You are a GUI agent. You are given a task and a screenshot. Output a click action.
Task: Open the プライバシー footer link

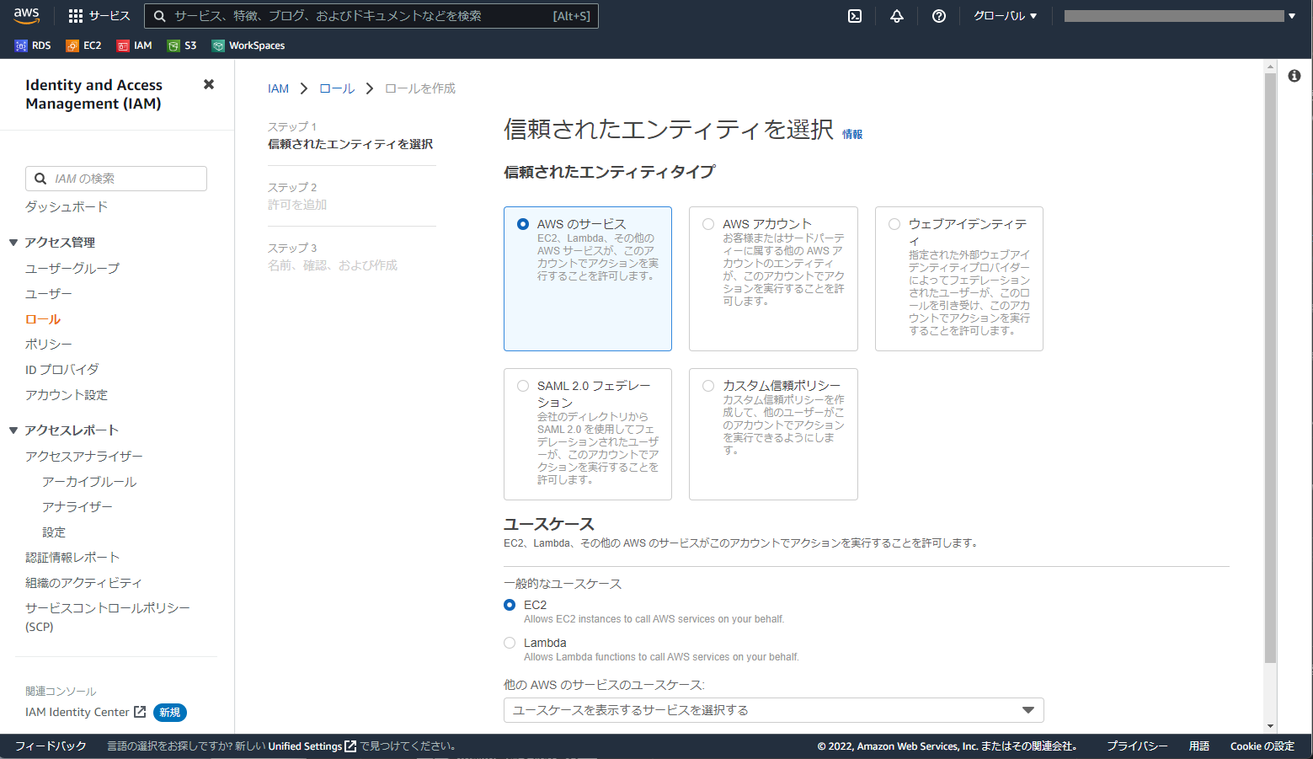1137,746
